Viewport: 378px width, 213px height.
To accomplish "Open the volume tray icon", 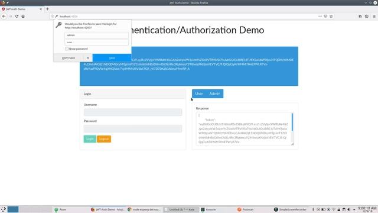I will pos(349,209).
